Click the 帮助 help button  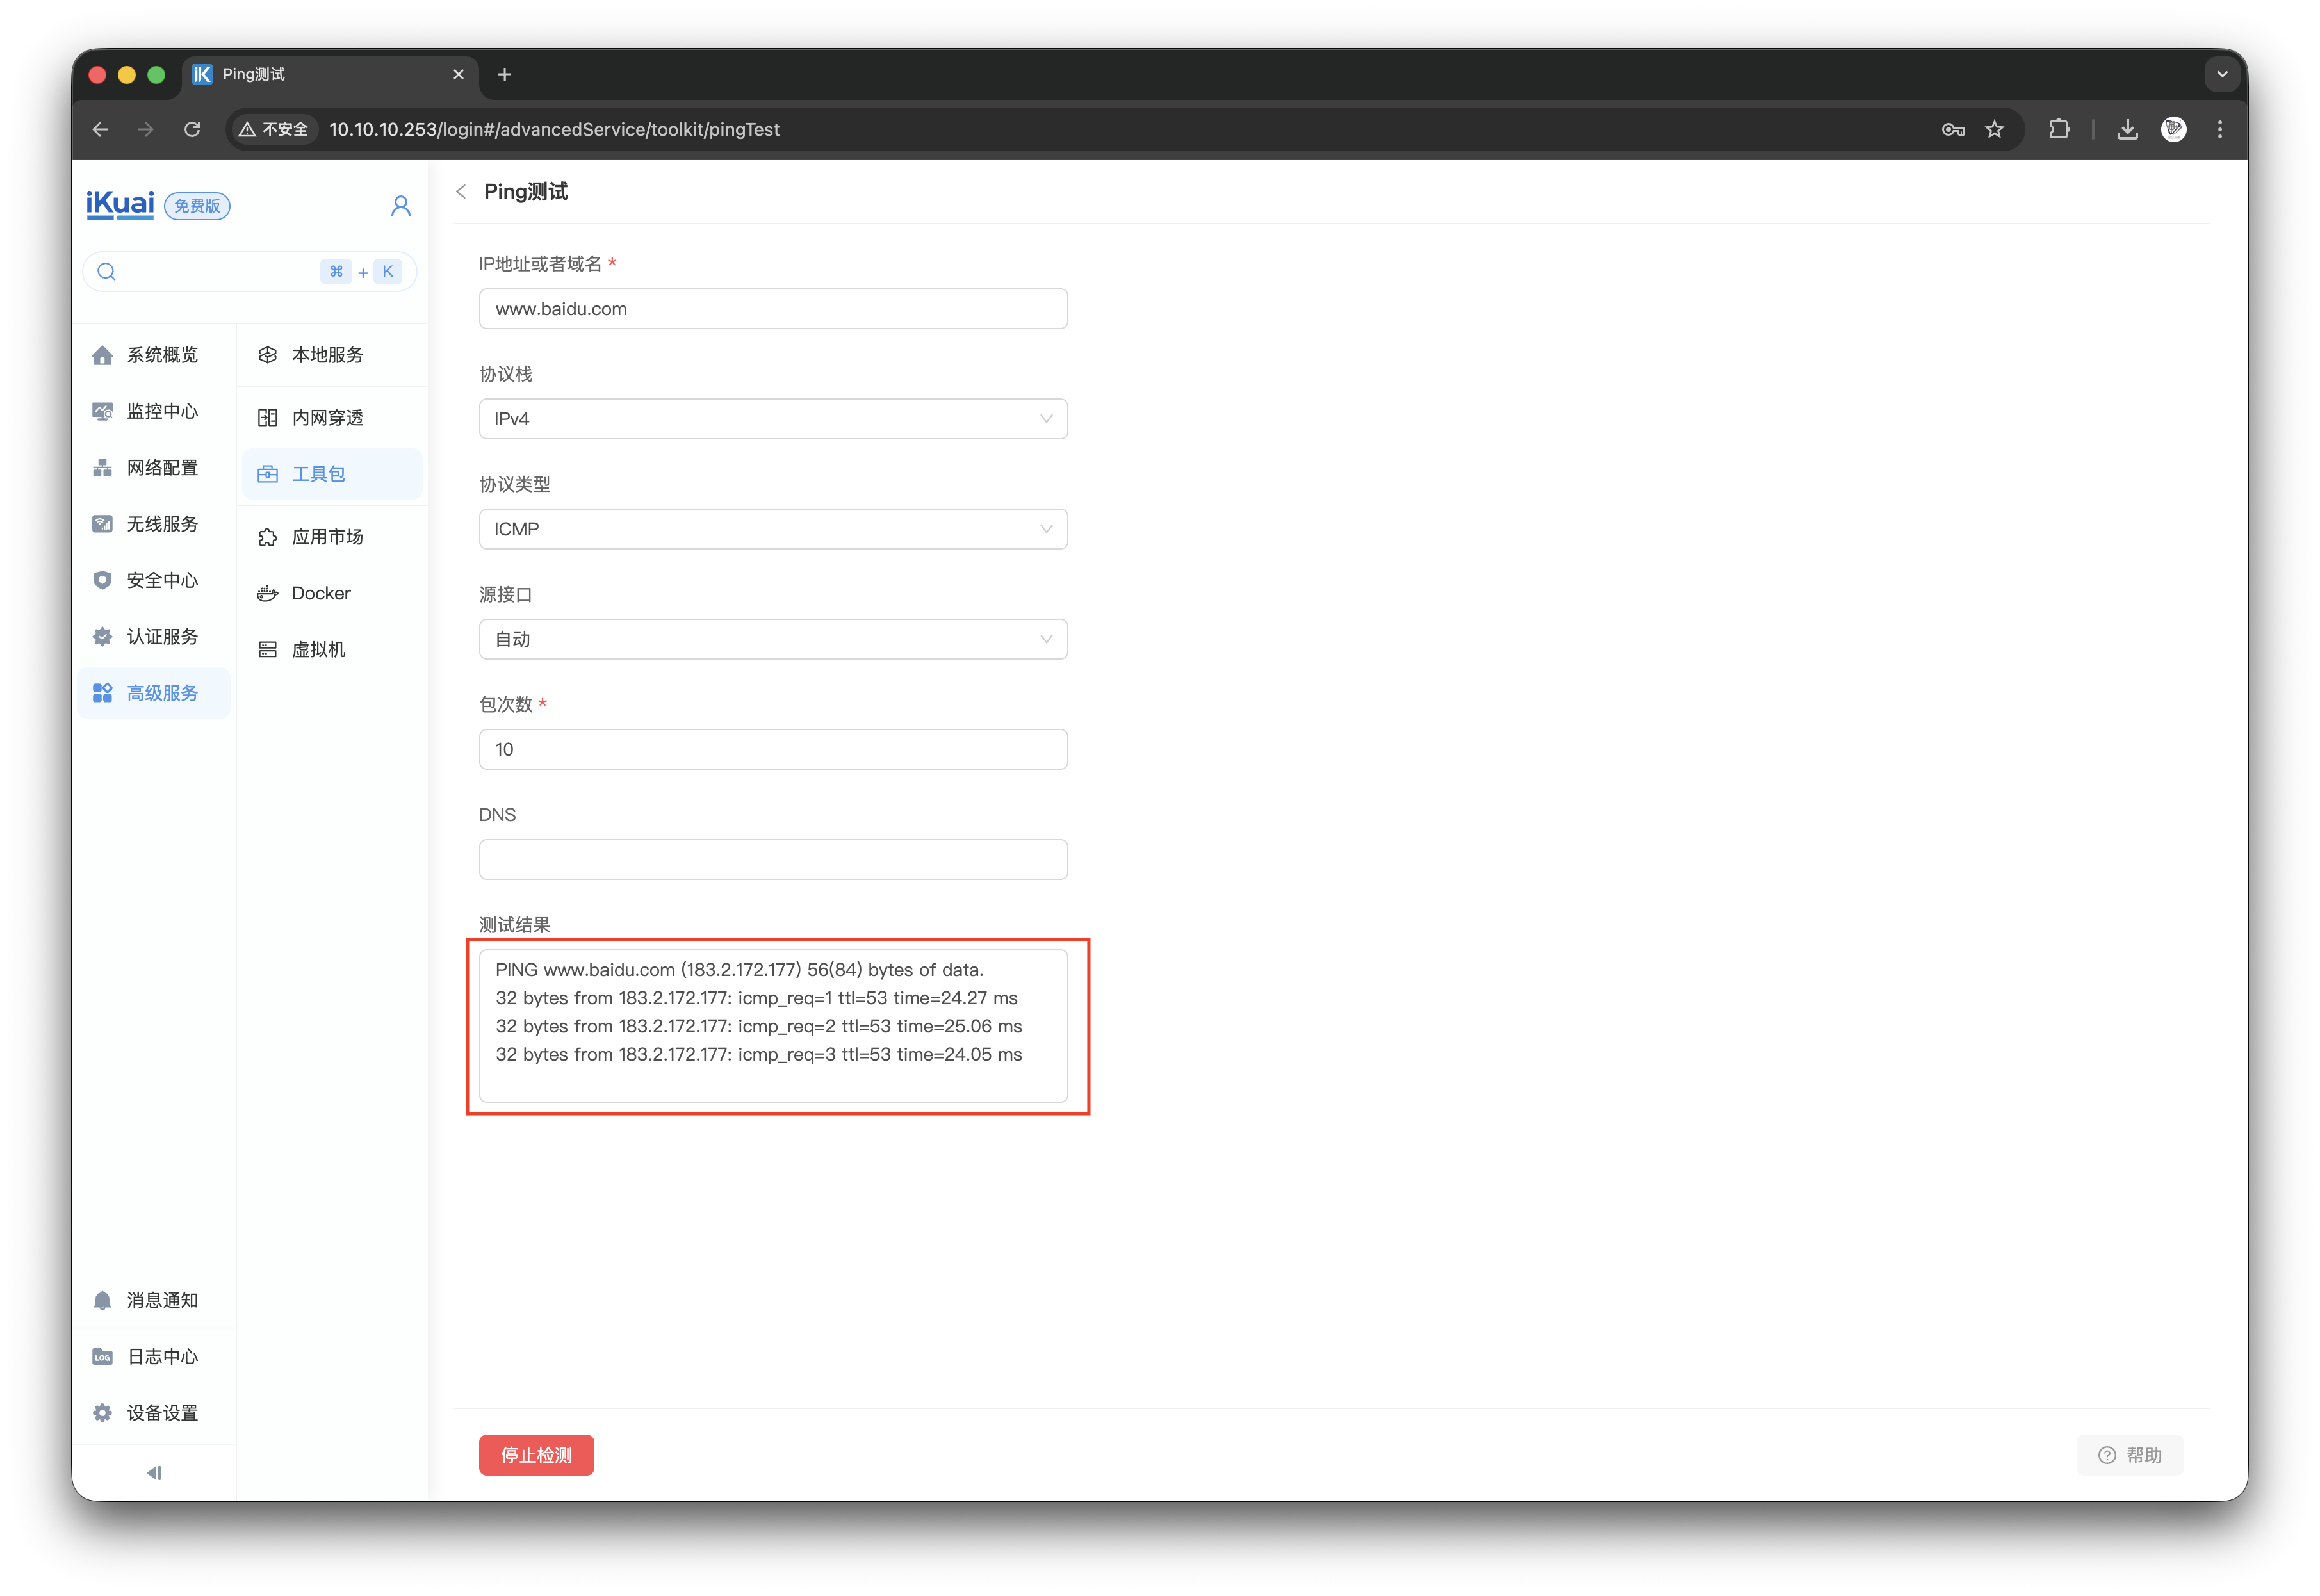coord(2129,1454)
